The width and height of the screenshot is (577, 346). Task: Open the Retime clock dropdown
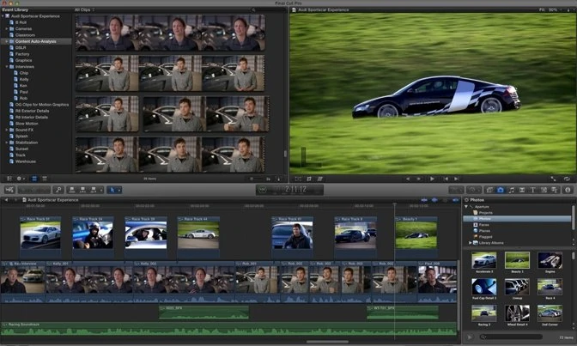473,190
